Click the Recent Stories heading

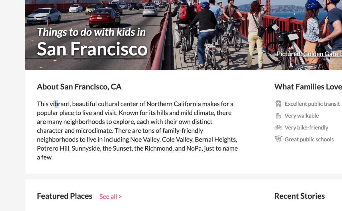[x=299, y=196]
